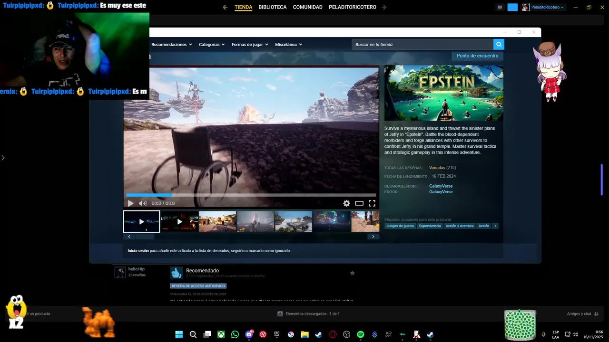
Task: Open WhatsApp from the taskbar
Action: click(235, 334)
